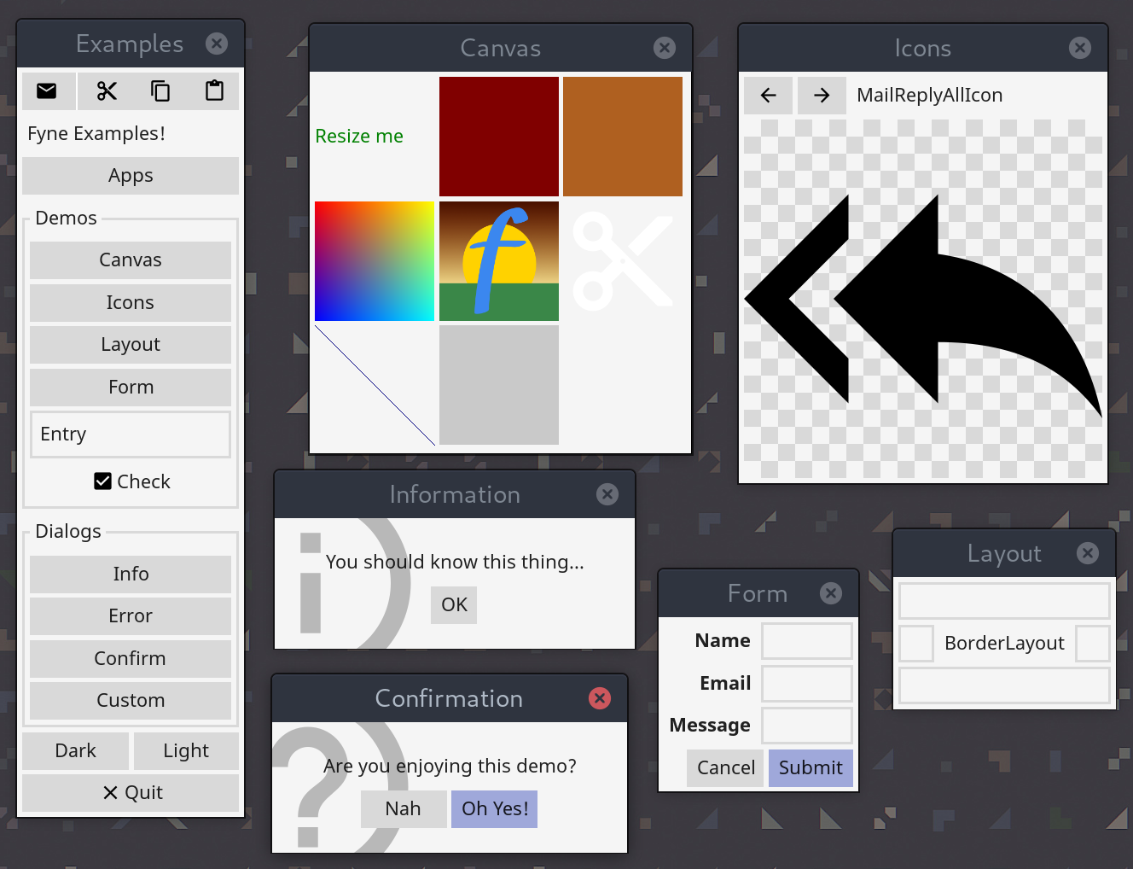Go to previous icon with left arrow
This screenshot has height=869, width=1133.
point(768,96)
